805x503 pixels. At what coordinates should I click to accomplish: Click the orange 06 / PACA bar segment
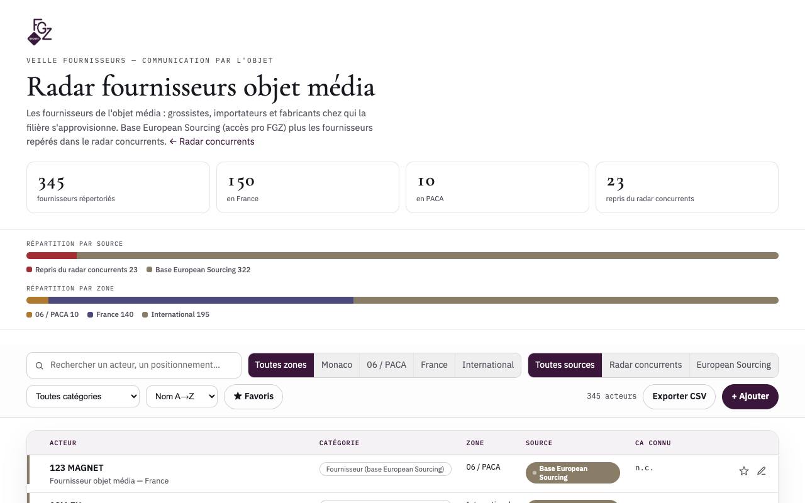(x=37, y=301)
